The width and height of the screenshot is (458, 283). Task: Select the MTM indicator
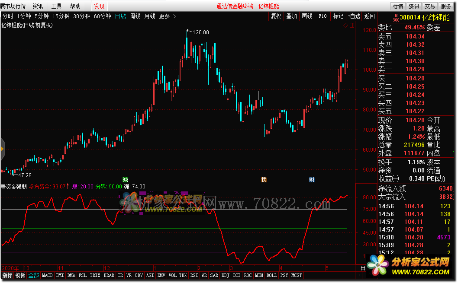(x=259, y=275)
